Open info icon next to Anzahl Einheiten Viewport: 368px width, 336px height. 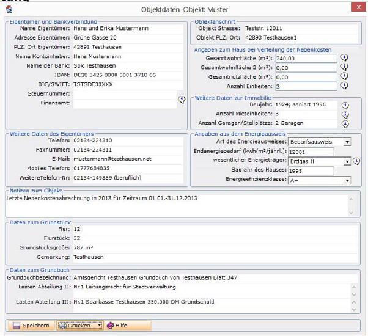tap(344, 86)
